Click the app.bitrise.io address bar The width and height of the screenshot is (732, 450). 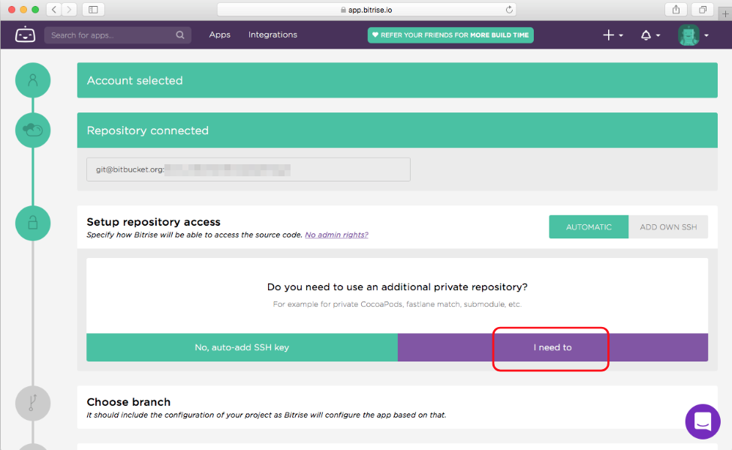coord(366,9)
